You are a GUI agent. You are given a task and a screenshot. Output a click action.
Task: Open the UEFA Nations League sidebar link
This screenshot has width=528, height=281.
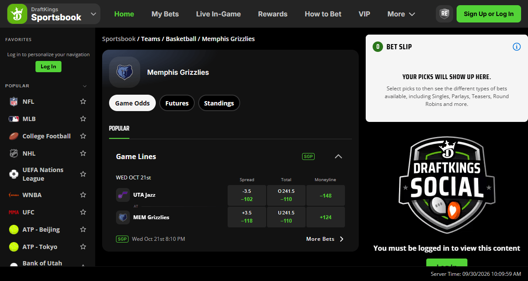point(43,174)
